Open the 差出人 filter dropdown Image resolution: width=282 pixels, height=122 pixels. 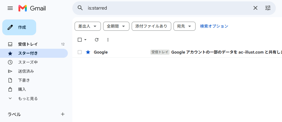point(88,26)
